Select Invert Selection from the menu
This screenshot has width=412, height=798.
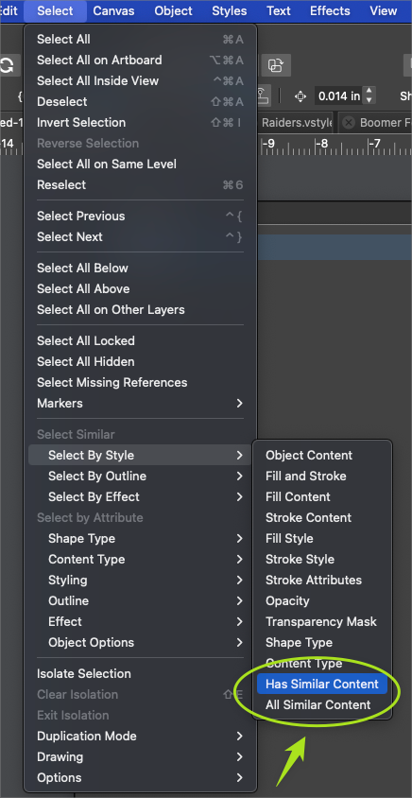tap(140, 122)
